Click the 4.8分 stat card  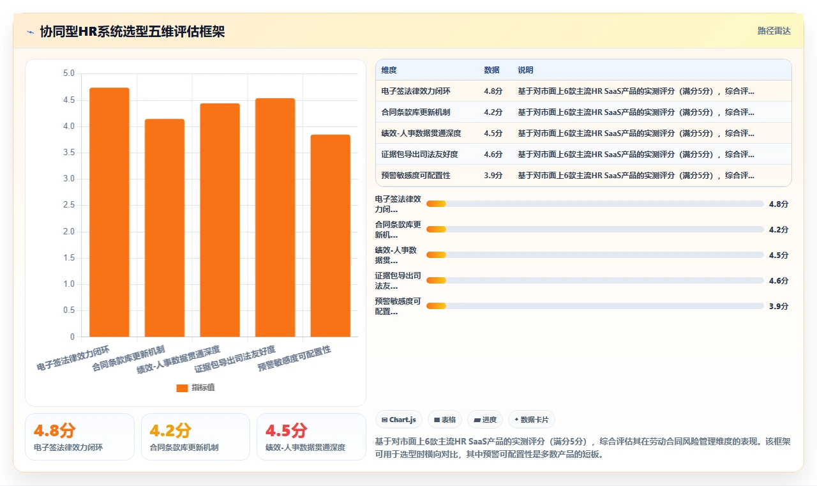tap(80, 437)
